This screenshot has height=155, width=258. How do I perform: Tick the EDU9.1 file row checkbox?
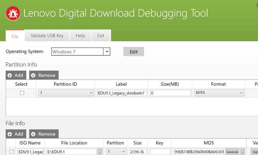(12, 152)
